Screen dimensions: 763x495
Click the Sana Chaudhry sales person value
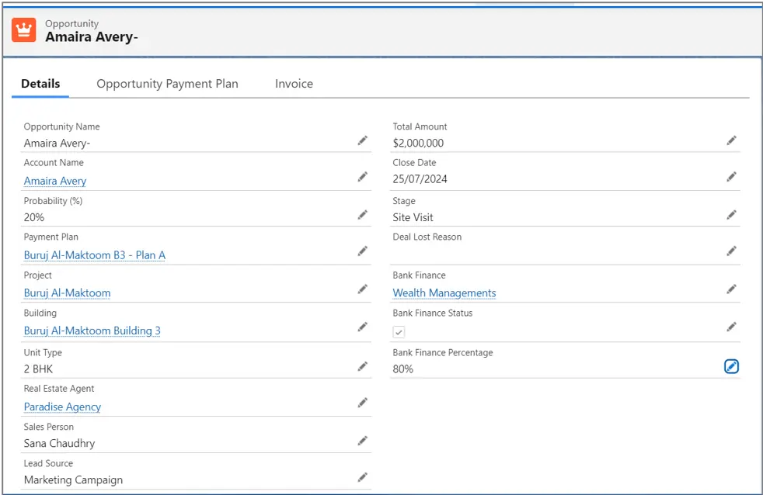pos(59,443)
